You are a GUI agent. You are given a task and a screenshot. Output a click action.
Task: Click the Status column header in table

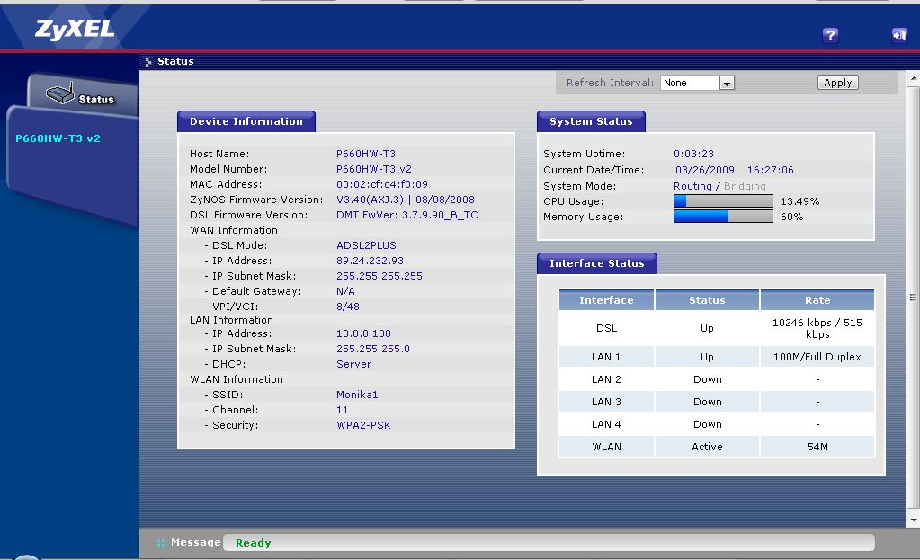point(707,299)
